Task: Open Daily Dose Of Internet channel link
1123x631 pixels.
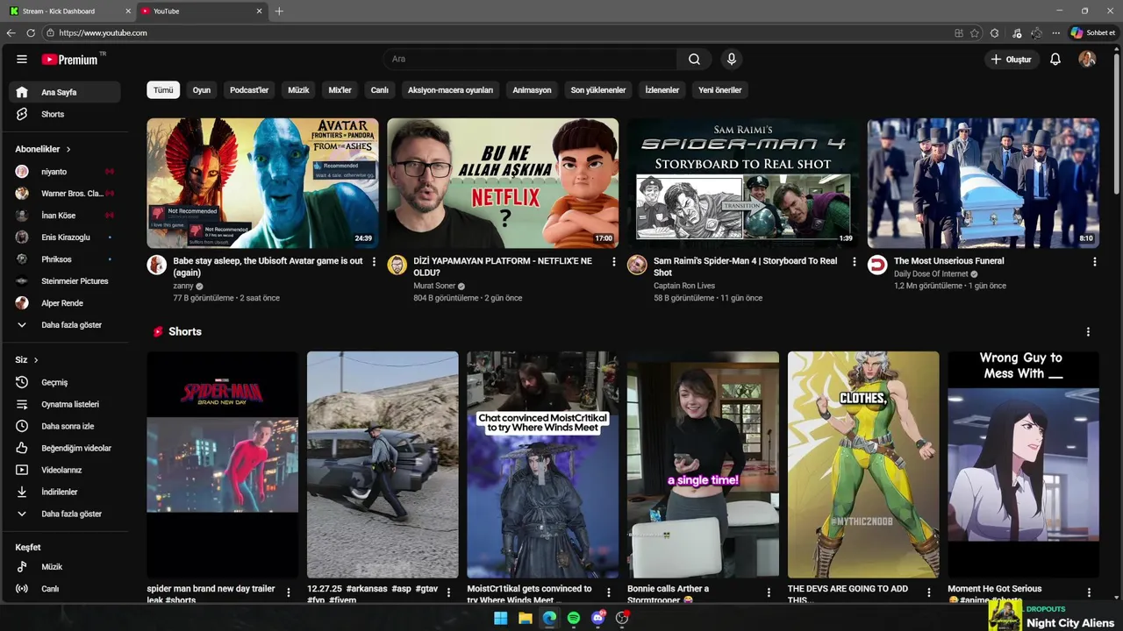Action: click(931, 273)
